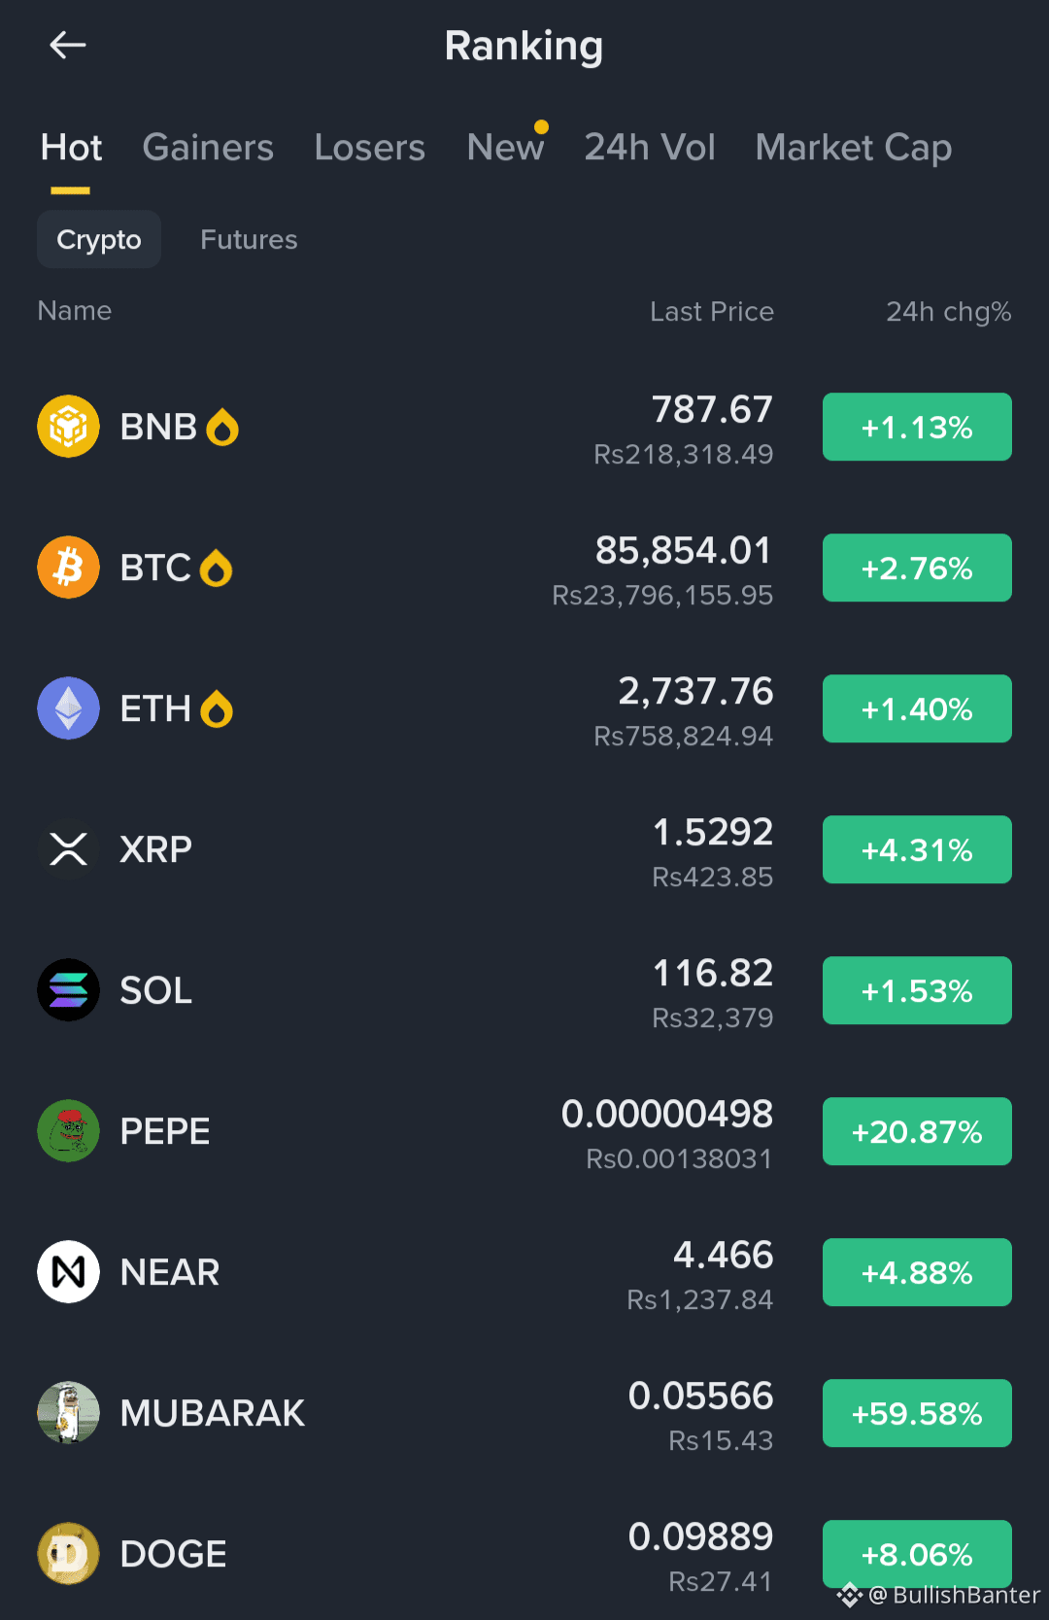Open the PEPE frog icon
Screen dimensions: 1049x1620
[x=68, y=1131]
